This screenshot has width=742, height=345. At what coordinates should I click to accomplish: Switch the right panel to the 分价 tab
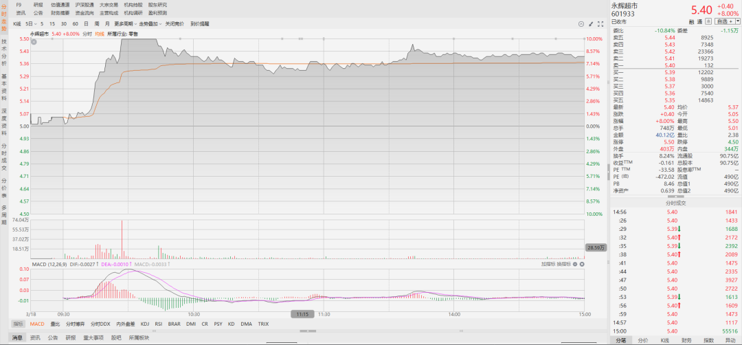click(642, 341)
